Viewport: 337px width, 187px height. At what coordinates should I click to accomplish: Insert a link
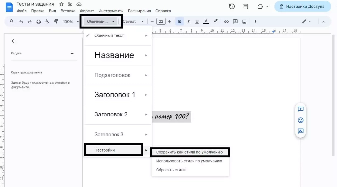[226, 21]
